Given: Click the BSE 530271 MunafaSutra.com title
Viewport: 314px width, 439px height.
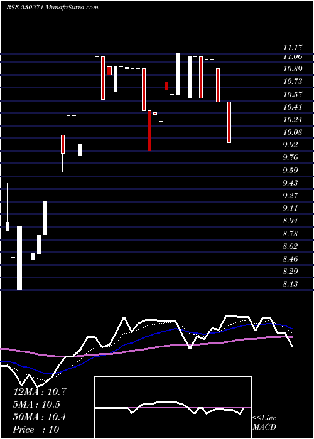Looking at the screenshot, I should pyautogui.click(x=52, y=8).
